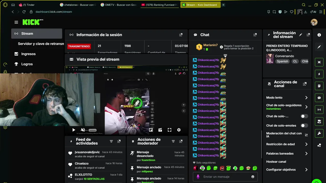Pop out the Información del stream panel
Viewport: 326px width, 183px height.
click(308, 35)
